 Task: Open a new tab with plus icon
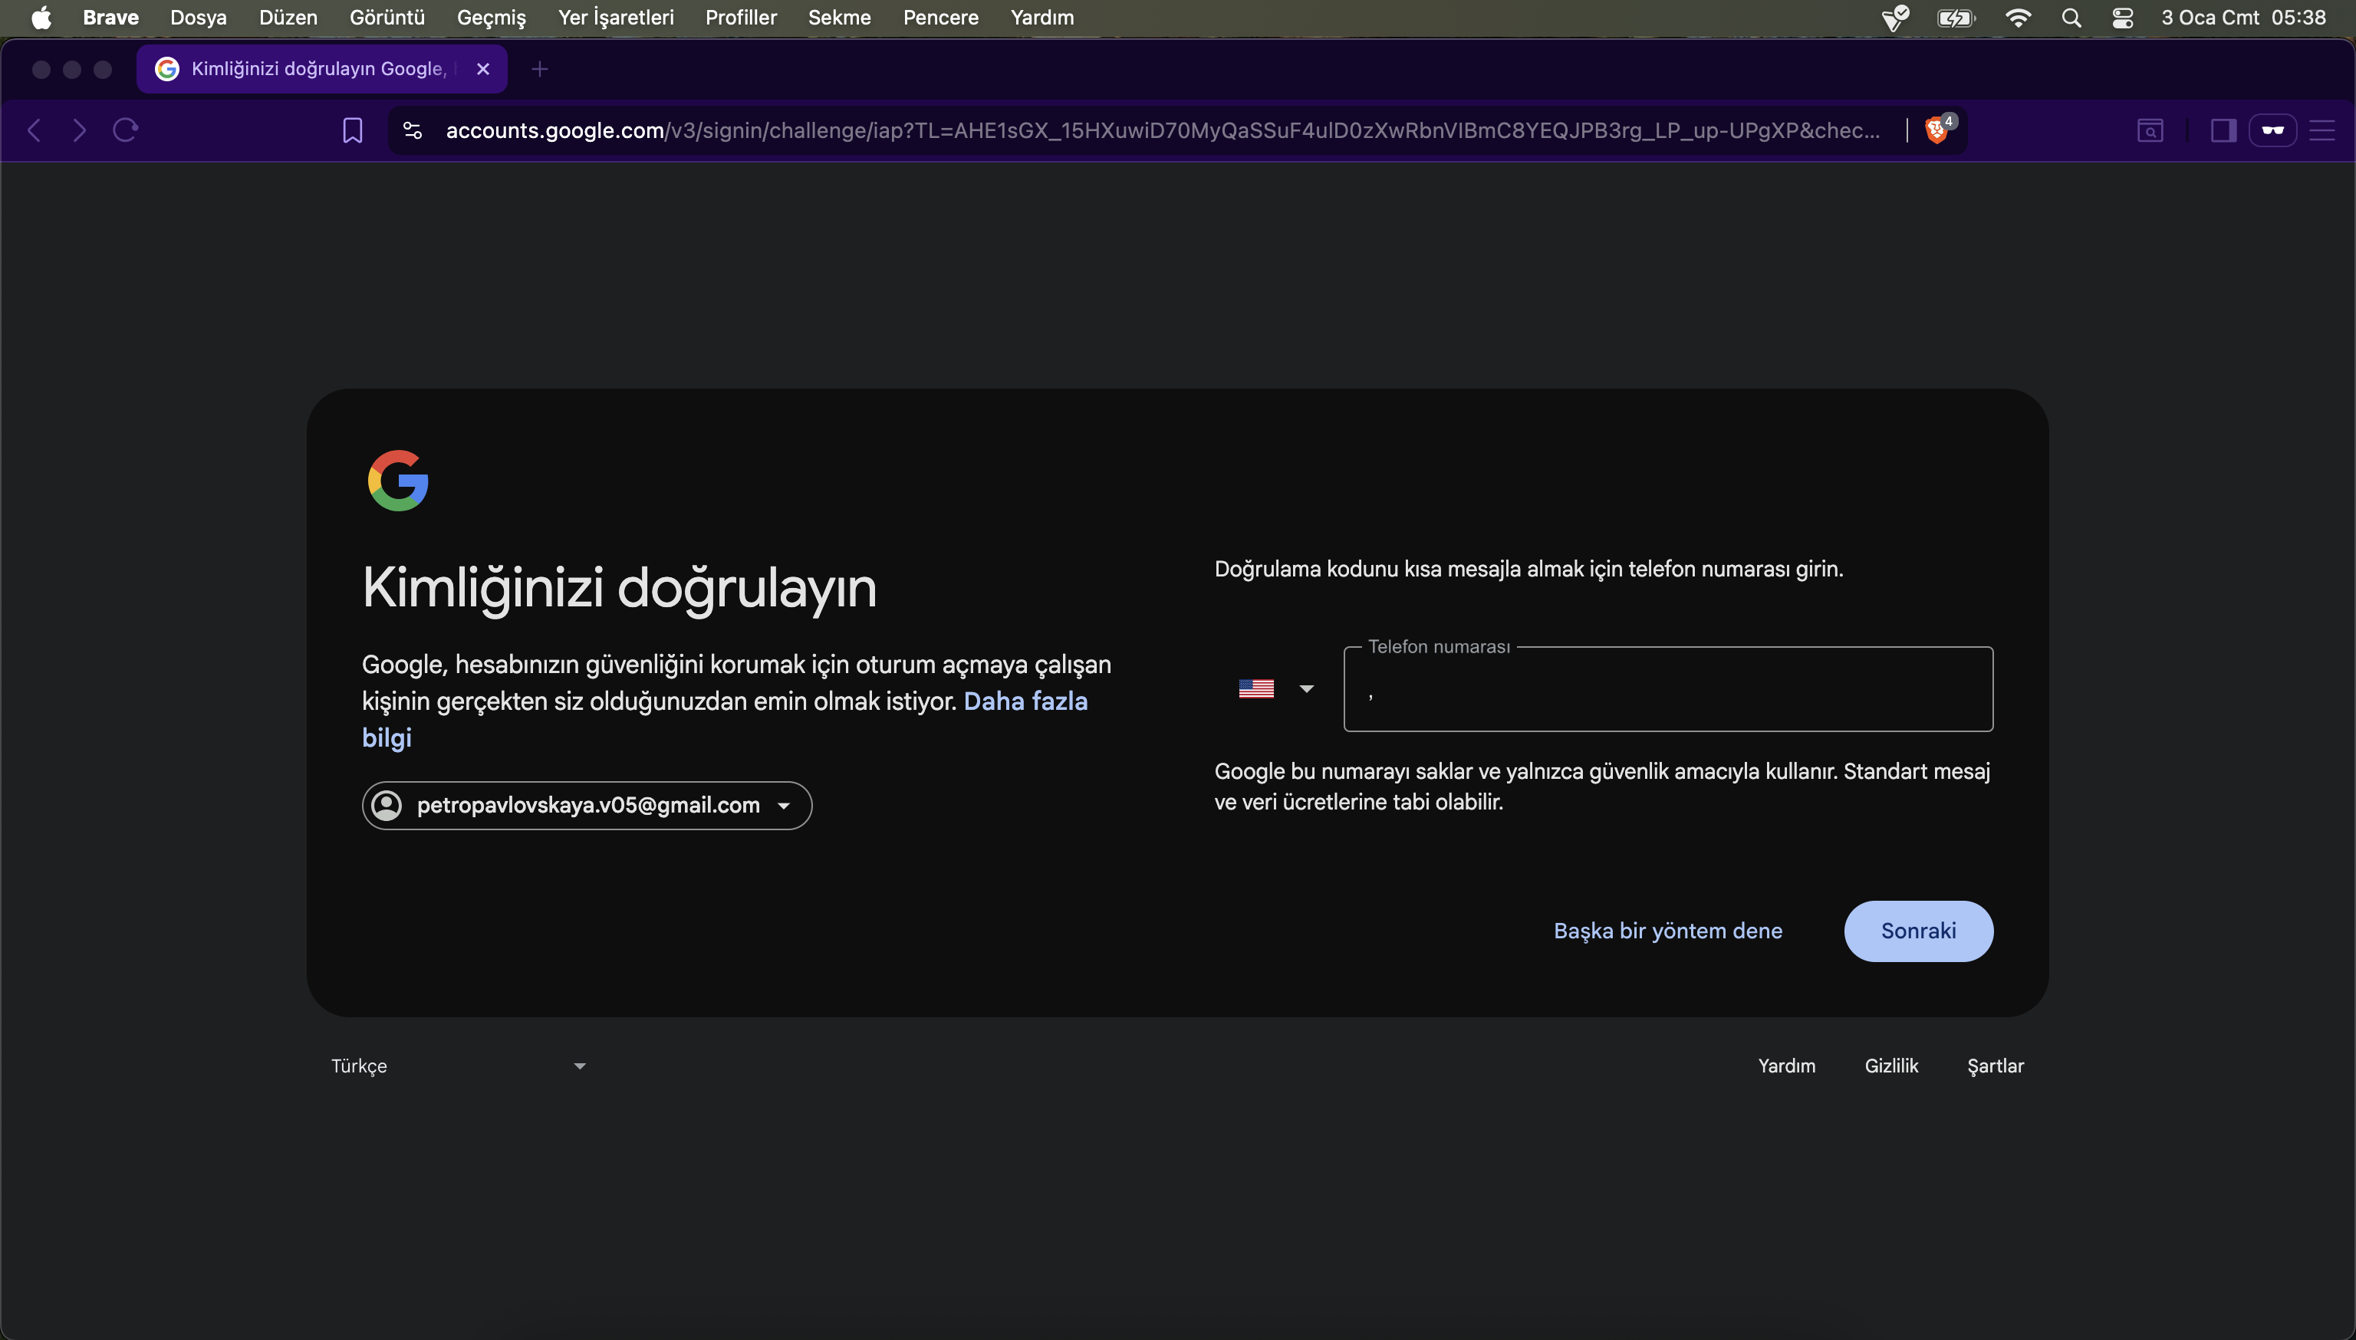click(539, 69)
